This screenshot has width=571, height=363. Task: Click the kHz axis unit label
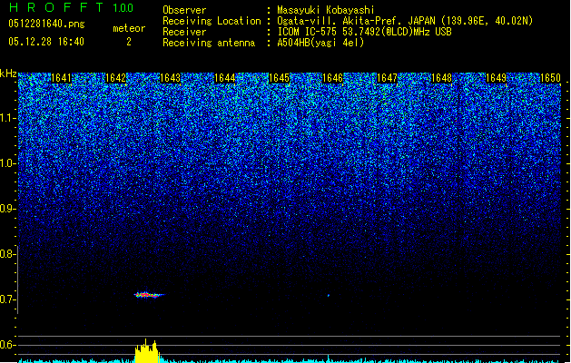point(8,74)
